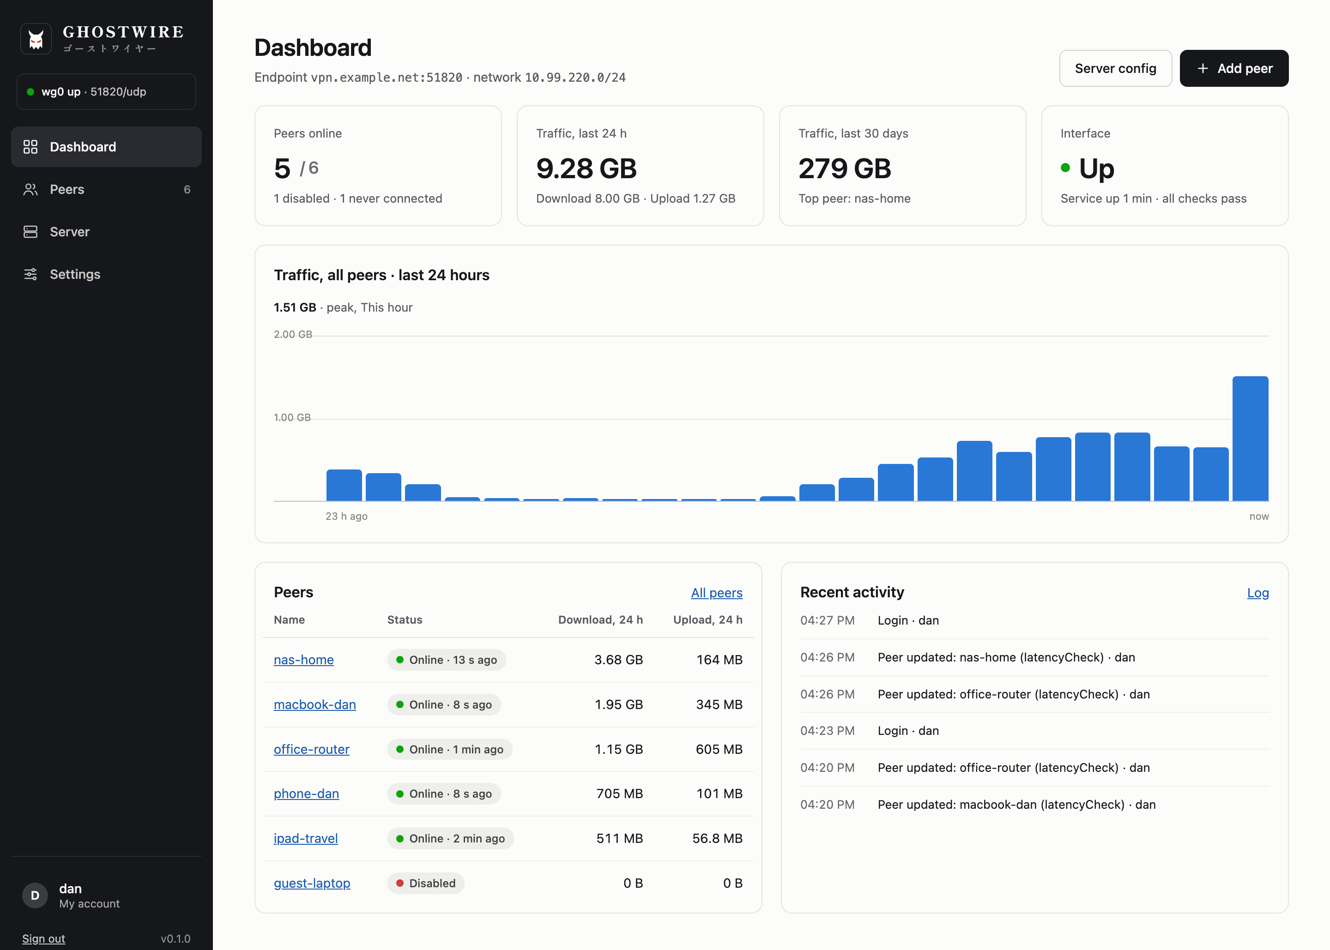This screenshot has height=950, width=1330.
Task: Click the Traffic, last 24 h card
Action: coord(640,166)
